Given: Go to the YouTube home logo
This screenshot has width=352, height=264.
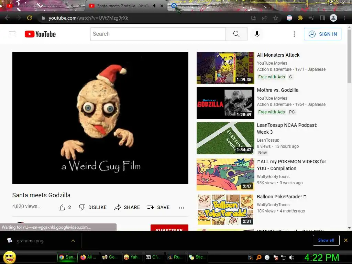Looking at the screenshot, I should 40,34.
